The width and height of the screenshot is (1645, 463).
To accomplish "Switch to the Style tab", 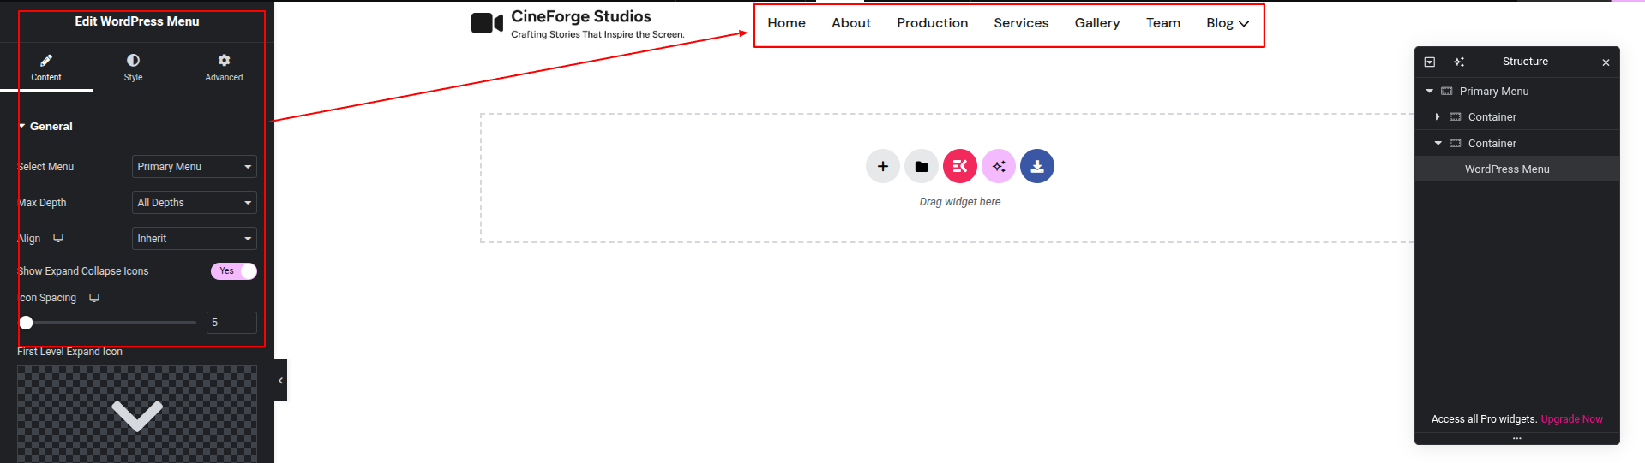I will click(133, 67).
